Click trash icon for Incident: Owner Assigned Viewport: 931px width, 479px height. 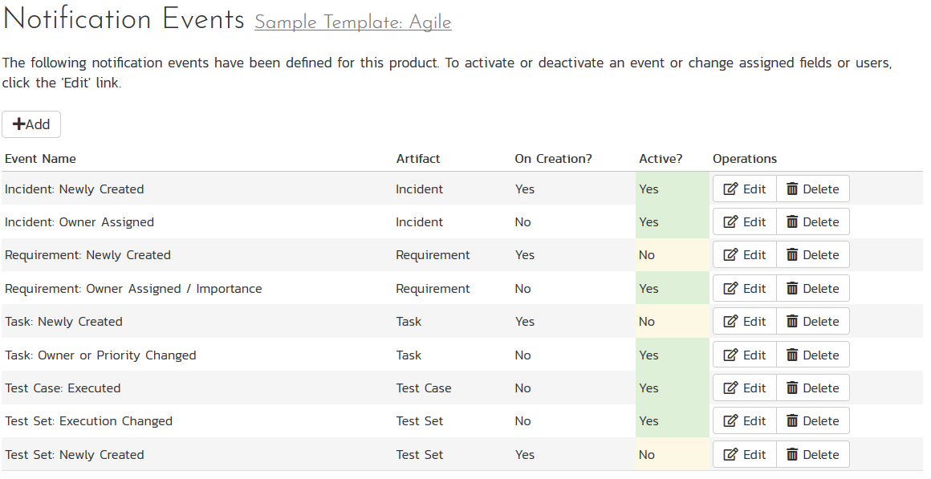[x=792, y=222]
